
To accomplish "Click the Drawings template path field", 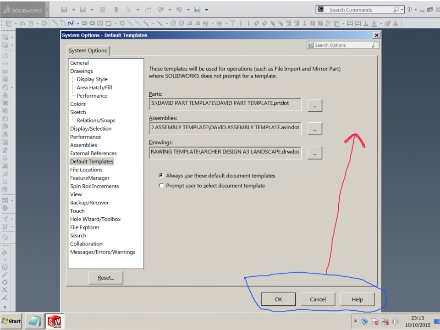I will [x=225, y=153].
